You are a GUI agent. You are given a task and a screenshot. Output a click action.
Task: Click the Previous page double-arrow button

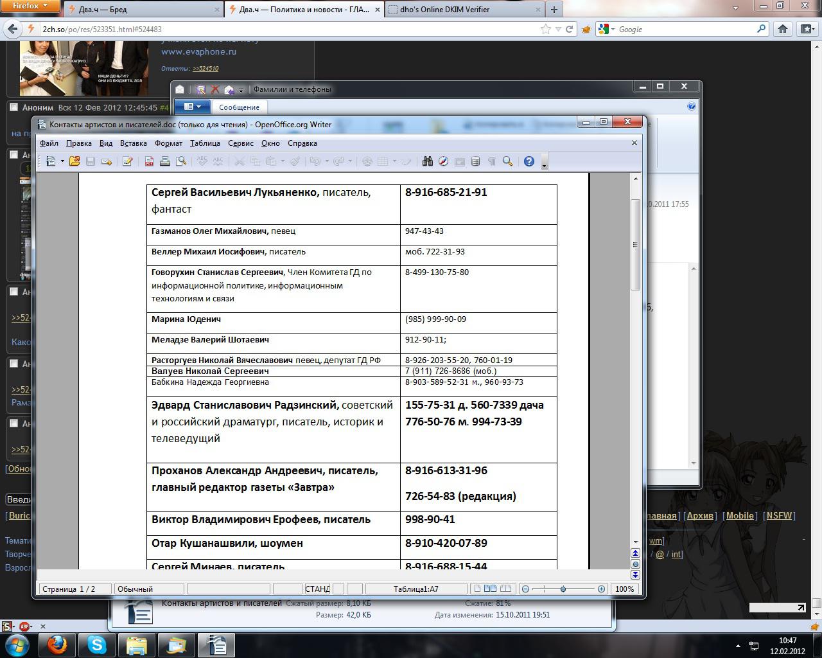(636, 553)
